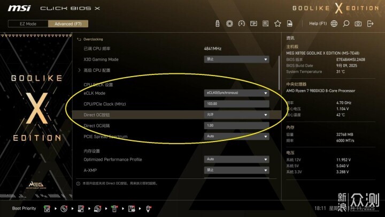Click the CPU BCLK 设置 section heading
This screenshot has height=217, width=385.
(98, 85)
